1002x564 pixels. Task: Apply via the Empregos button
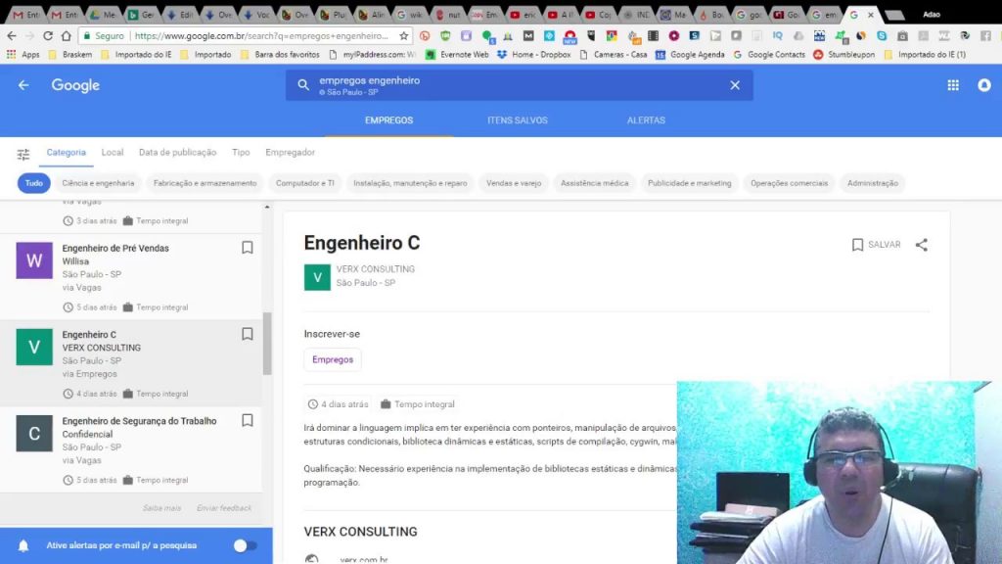333,359
